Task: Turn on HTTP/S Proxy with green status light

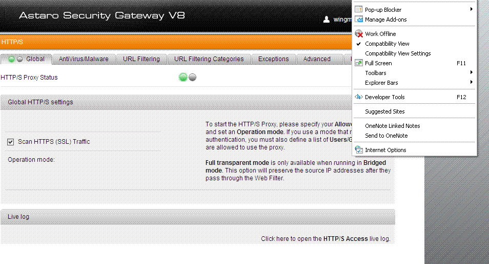Action: (x=183, y=77)
